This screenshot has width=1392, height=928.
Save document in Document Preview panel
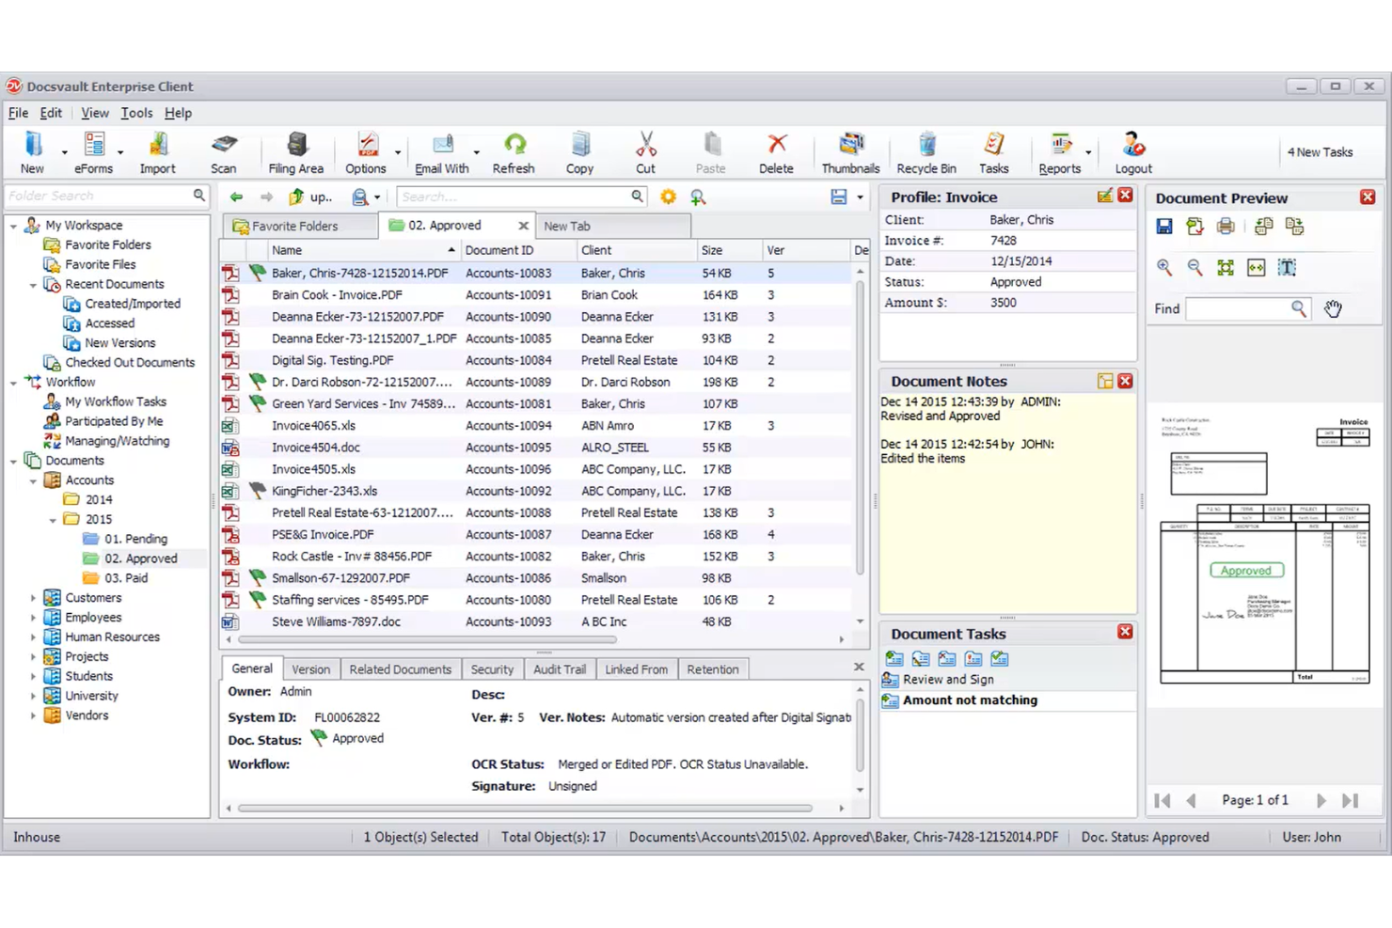1164,227
